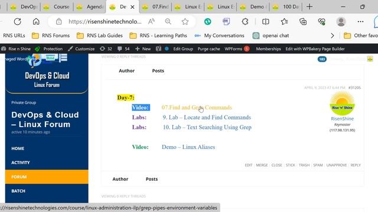Open the browser extensions puzzle icon
This screenshot has width=378, height=212.
pos(245,22)
